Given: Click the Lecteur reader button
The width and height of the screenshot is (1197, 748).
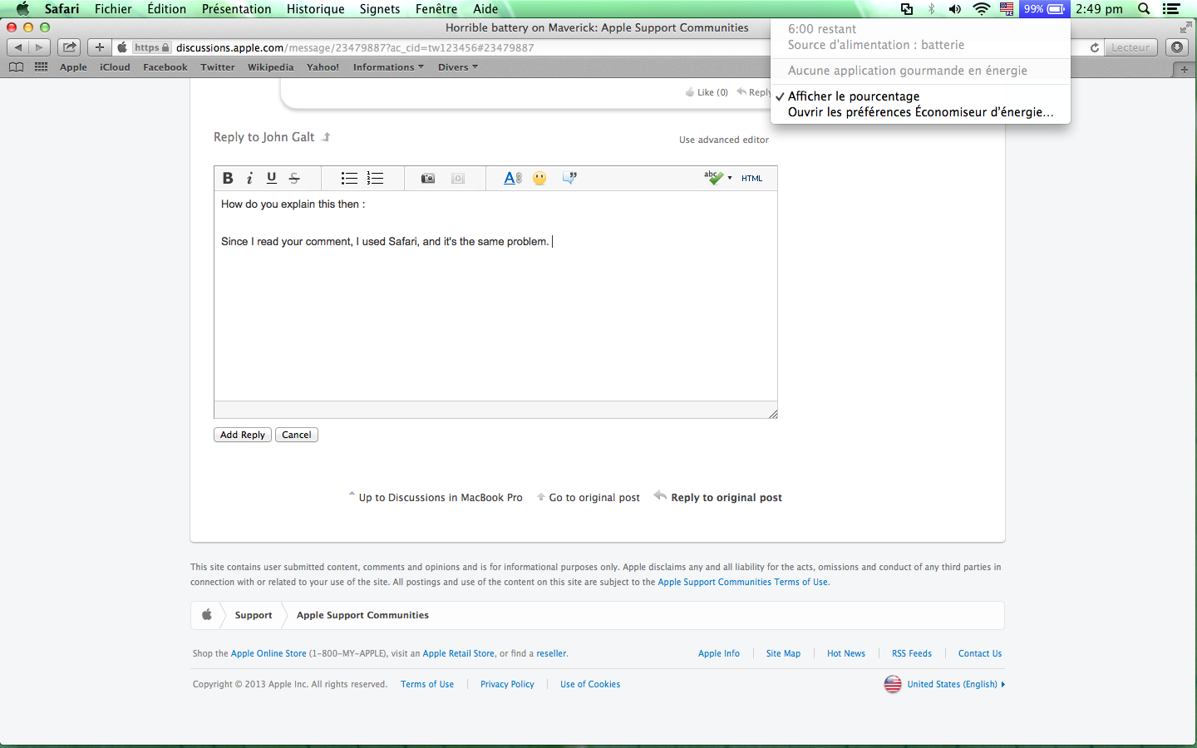Looking at the screenshot, I should tap(1131, 47).
